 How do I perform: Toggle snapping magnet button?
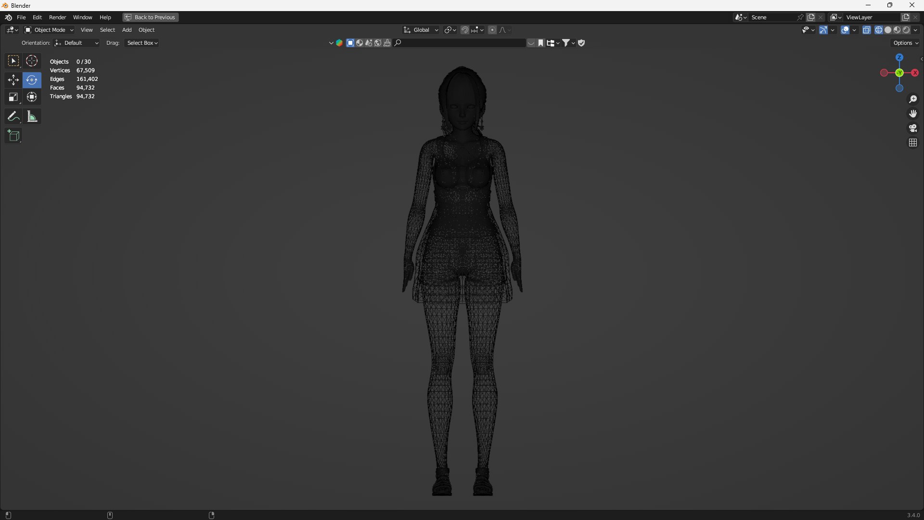coord(465,30)
